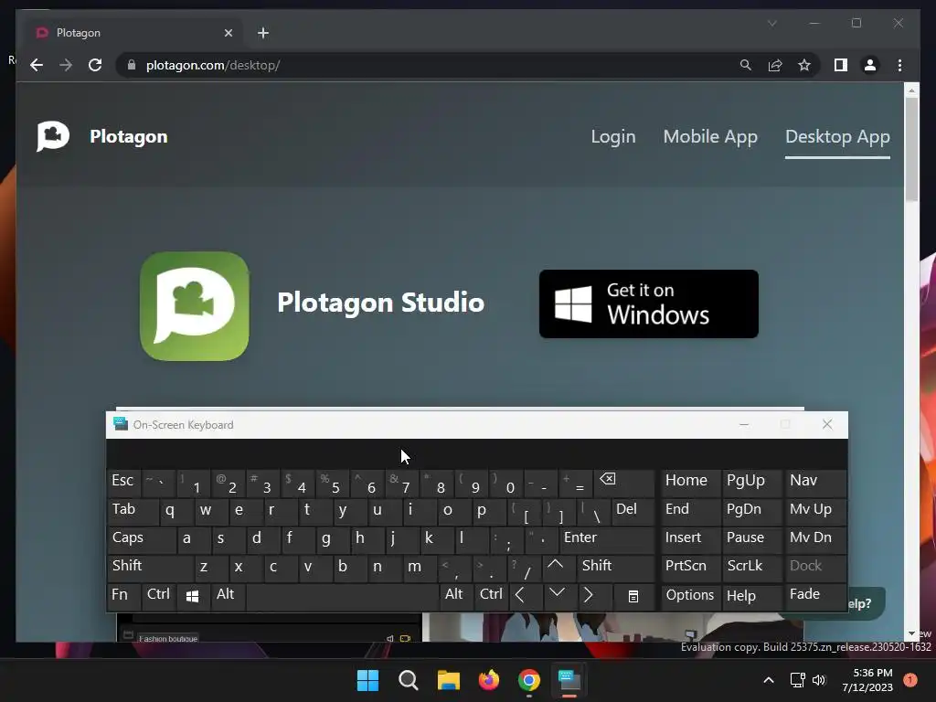This screenshot has width=936, height=702.
Task: Expand the system tray hidden icons chevron
Action: 769,680
